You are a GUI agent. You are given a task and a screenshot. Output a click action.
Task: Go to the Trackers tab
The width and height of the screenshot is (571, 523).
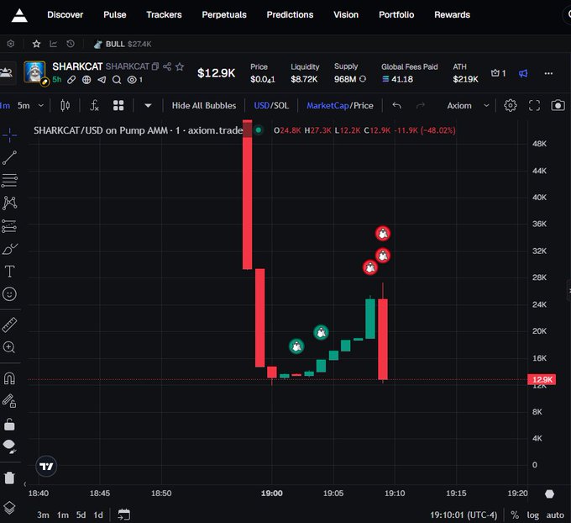coord(164,15)
